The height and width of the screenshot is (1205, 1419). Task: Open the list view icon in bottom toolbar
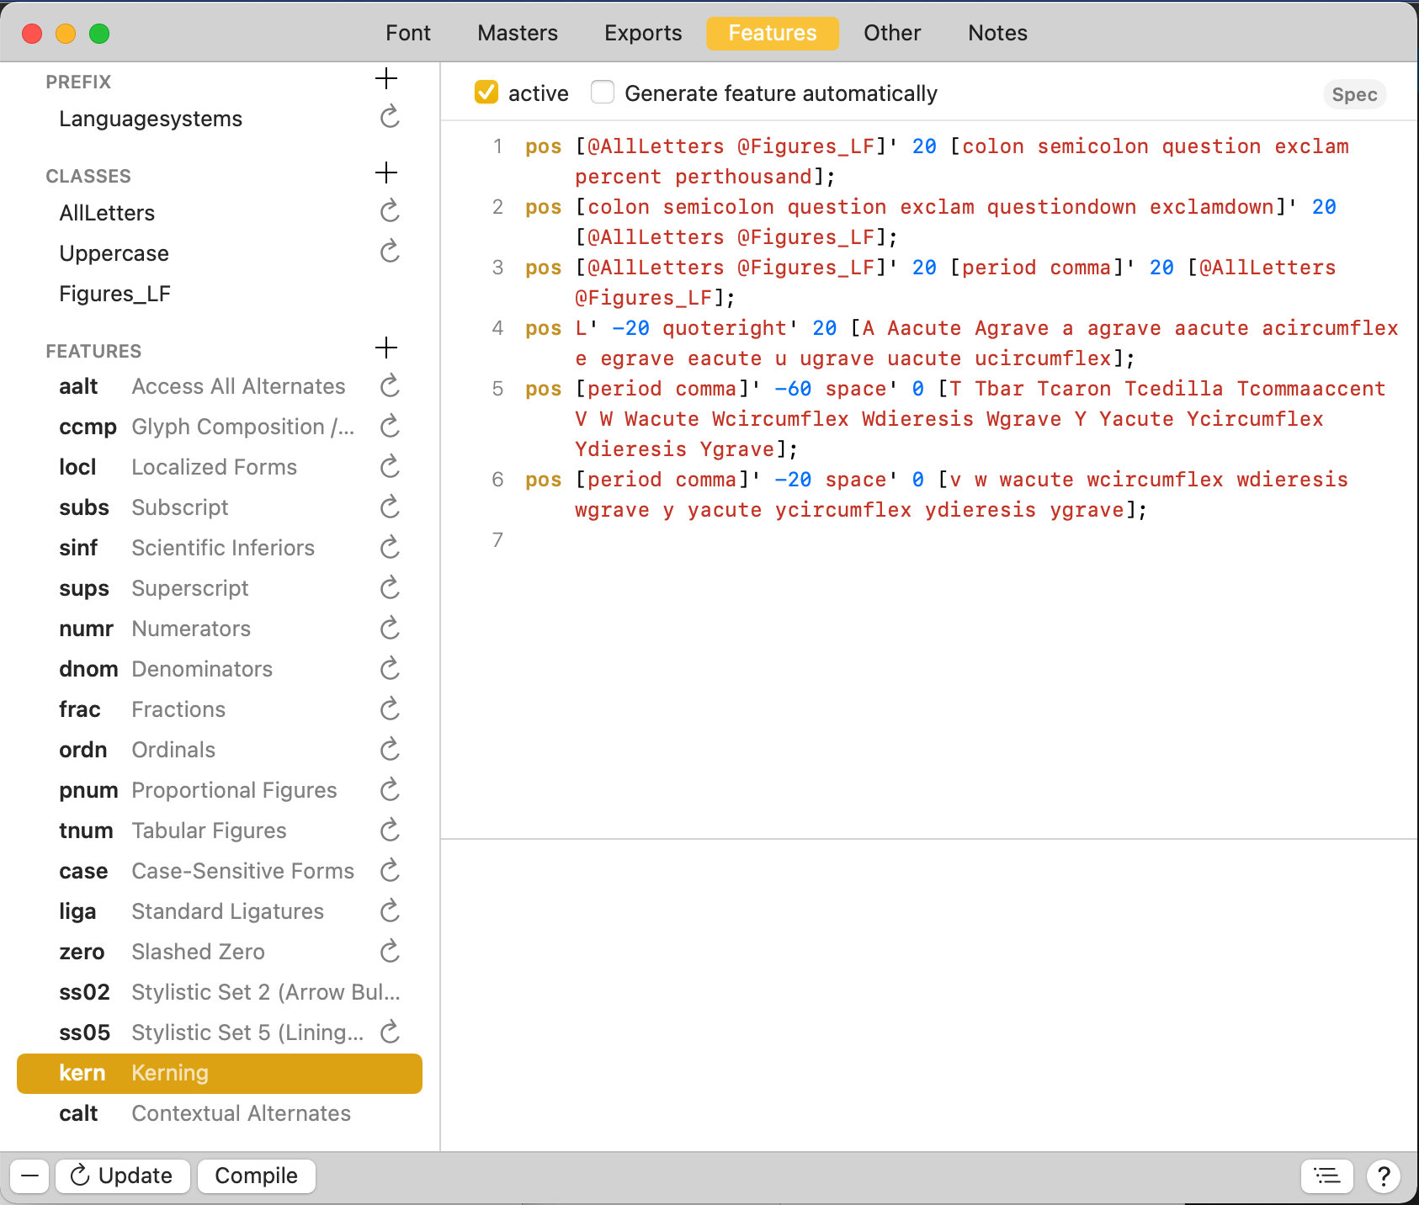1326,1176
